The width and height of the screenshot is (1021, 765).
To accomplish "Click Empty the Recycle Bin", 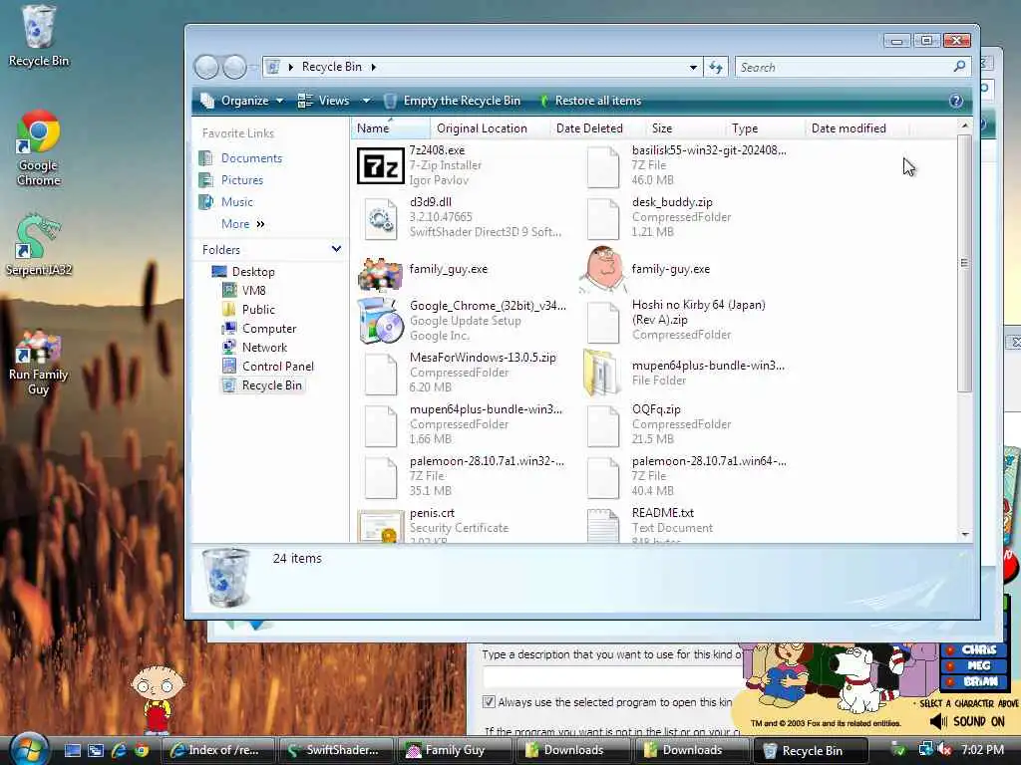I will (454, 101).
